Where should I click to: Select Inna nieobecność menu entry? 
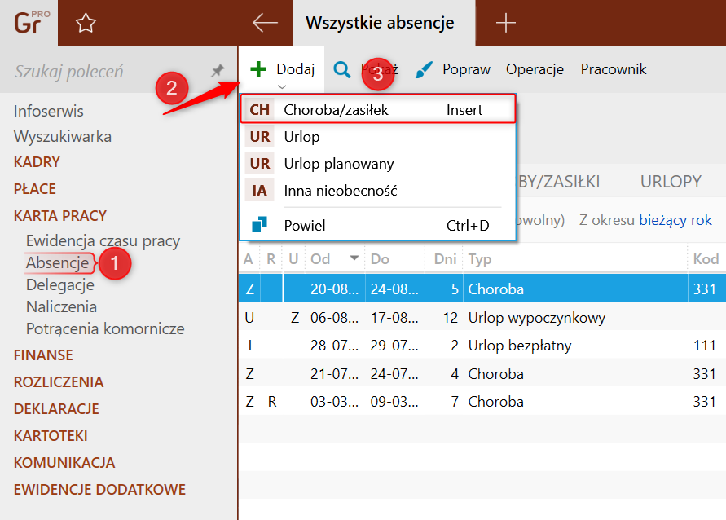378,190
